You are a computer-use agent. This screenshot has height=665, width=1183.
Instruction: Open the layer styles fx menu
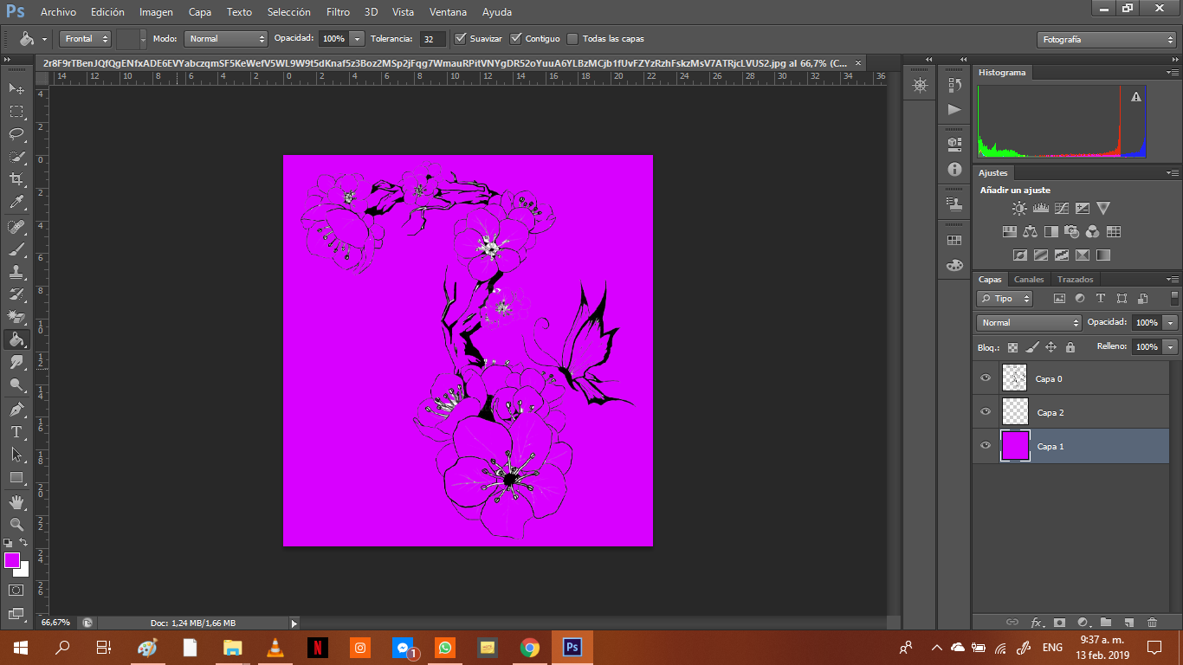(x=1037, y=623)
